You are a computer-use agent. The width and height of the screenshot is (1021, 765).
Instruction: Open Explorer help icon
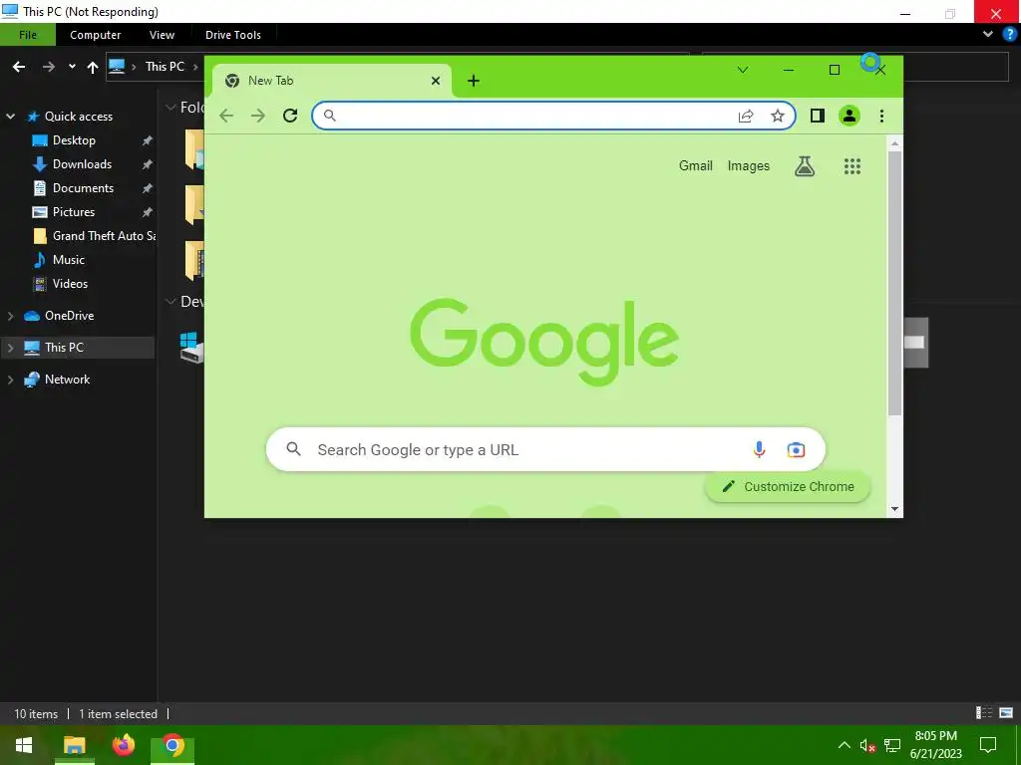pyautogui.click(x=1010, y=35)
